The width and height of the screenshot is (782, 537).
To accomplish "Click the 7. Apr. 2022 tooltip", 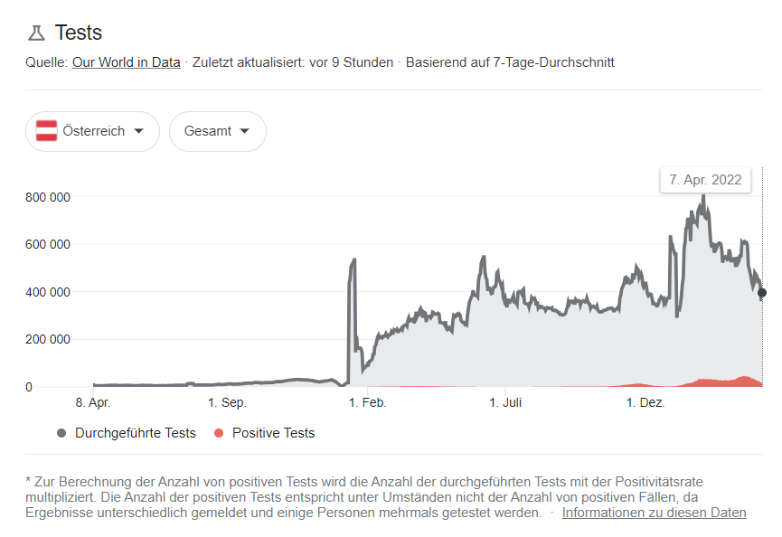I will 705,180.
